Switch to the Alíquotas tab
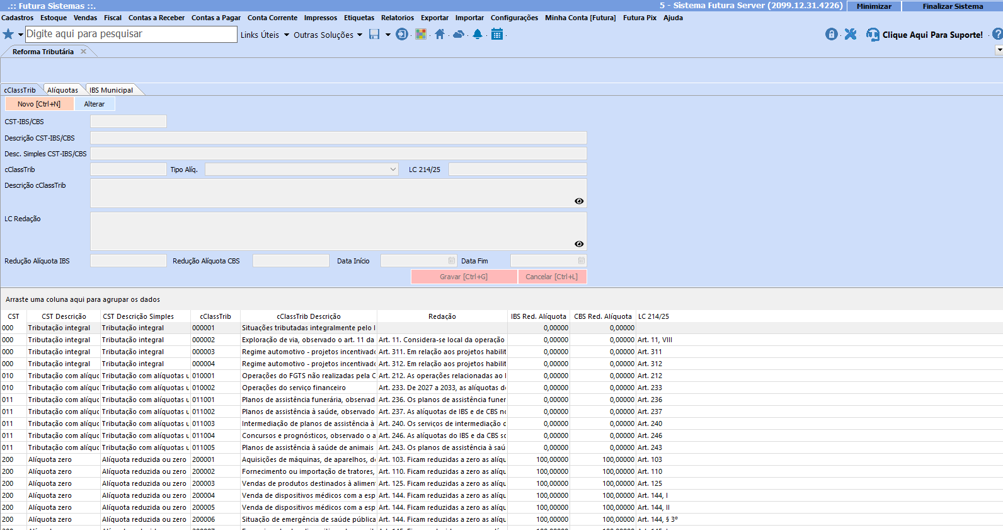Viewport: 1003px width, 530px height. point(62,90)
